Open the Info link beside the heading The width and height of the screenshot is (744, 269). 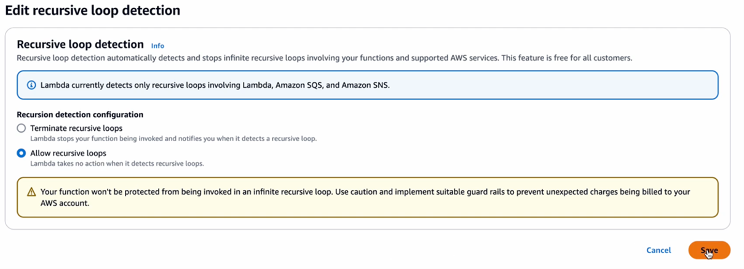tap(157, 45)
